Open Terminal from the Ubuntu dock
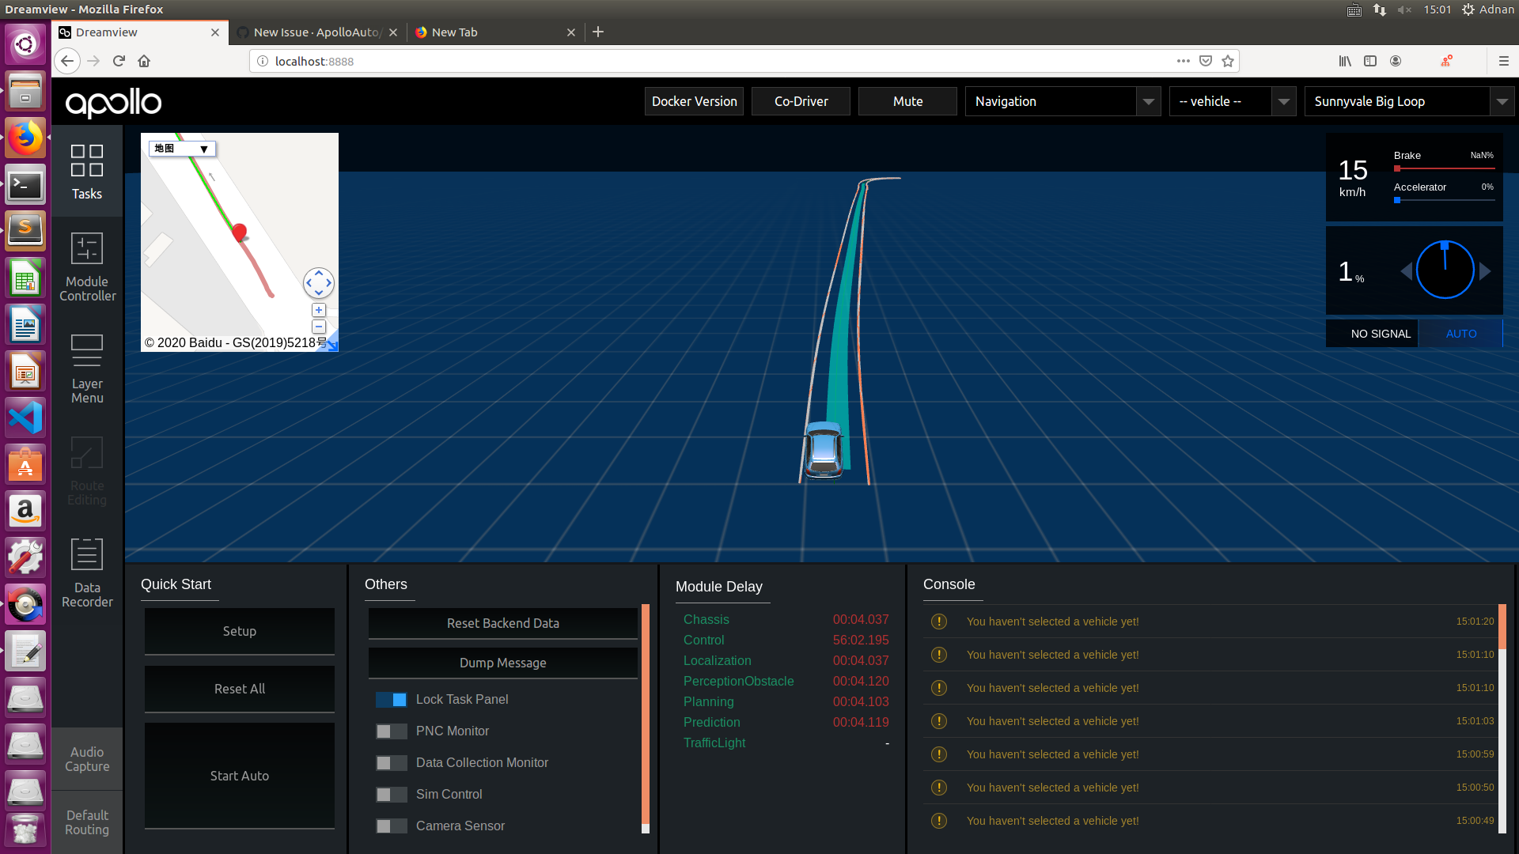Image resolution: width=1519 pixels, height=854 pixels. [x=25, y=185]
